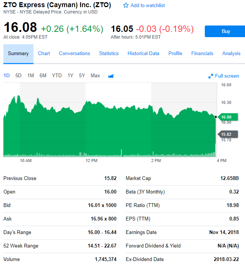Choose the 1M chart range
245x264 pixels.
pos(30,76)
